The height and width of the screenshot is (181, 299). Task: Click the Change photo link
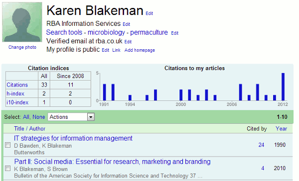click(x=22, y=47)
